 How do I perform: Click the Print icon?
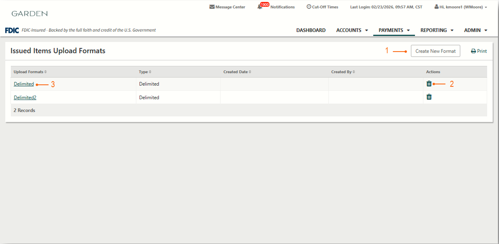(x=473, y=51)
